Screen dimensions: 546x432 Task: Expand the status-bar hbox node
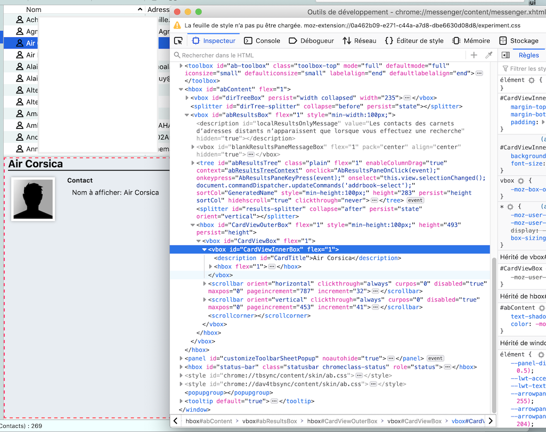[182, 367]
